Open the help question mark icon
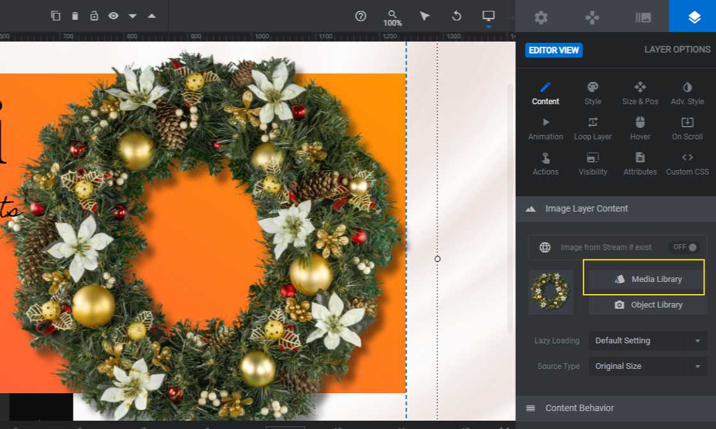 coord(361,17)
